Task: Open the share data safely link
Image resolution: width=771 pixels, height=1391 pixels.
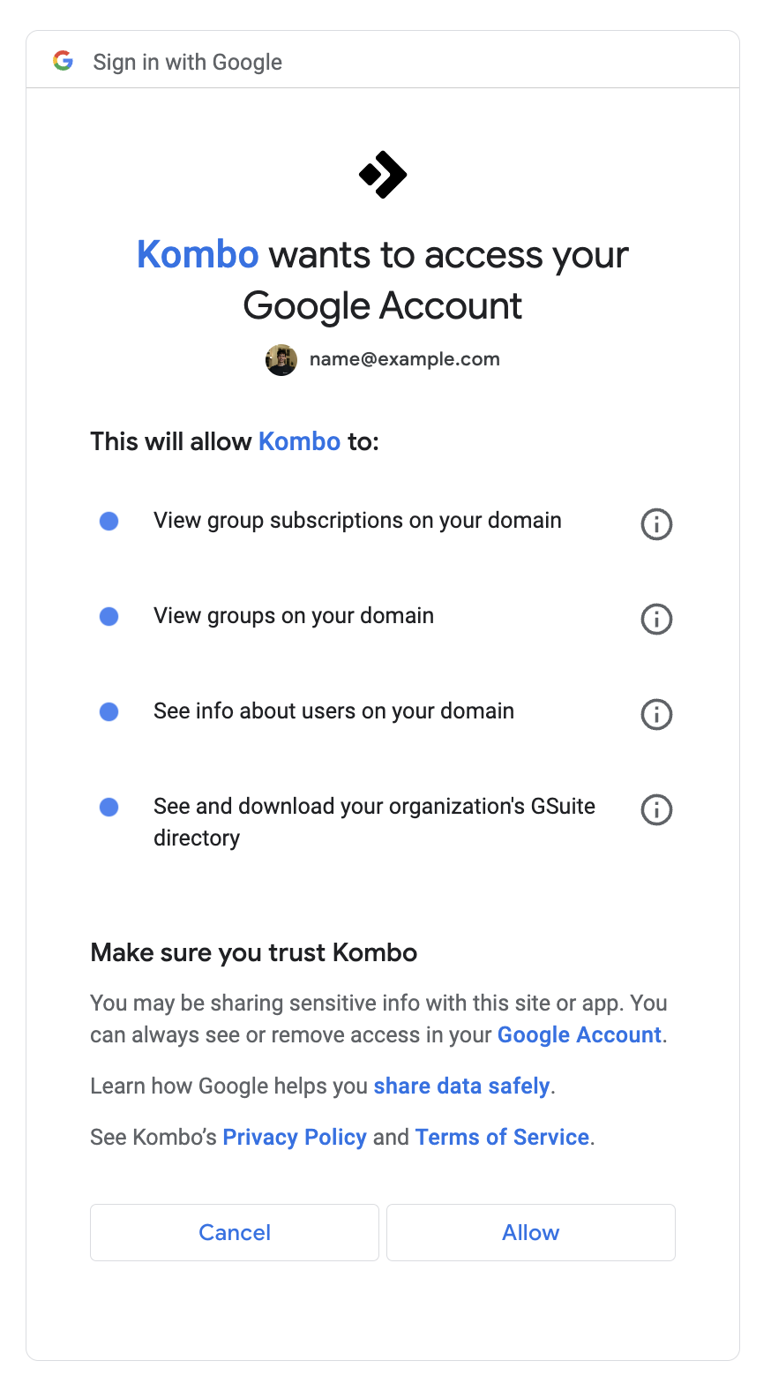Action: click(x=461, y=1086)
